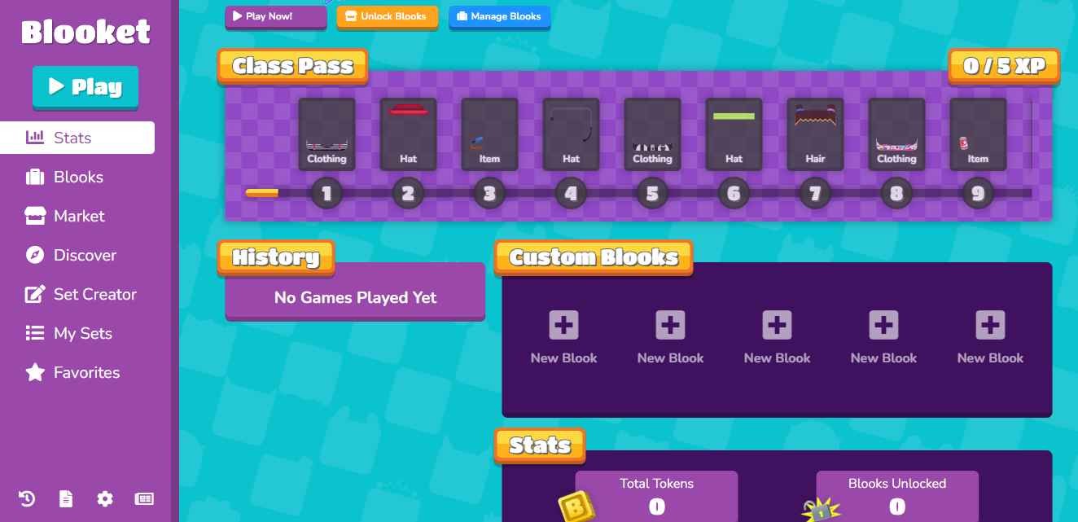
Task: Select Class Pass level 5 marker
Action: [652, 194]
